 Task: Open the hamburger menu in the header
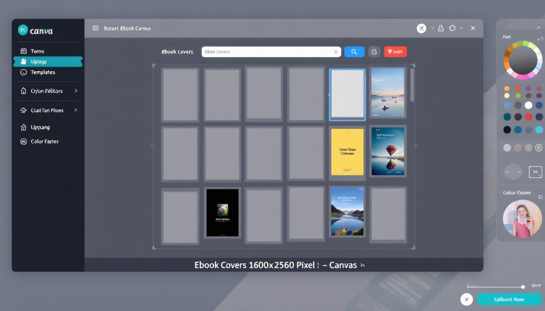[x=95, y=28]
